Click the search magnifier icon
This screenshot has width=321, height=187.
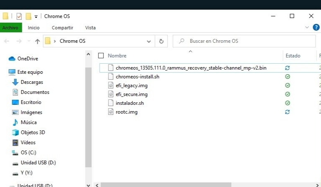181,41
